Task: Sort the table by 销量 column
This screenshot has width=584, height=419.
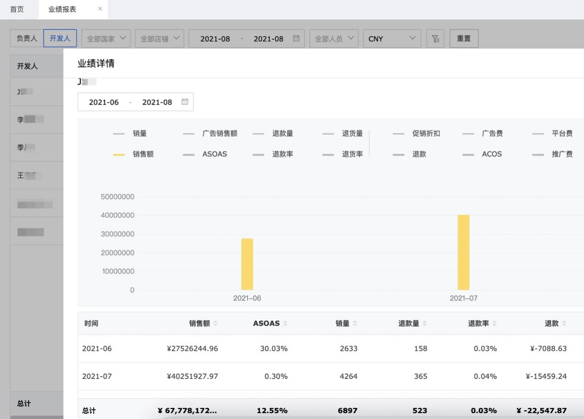Action: 356,323
